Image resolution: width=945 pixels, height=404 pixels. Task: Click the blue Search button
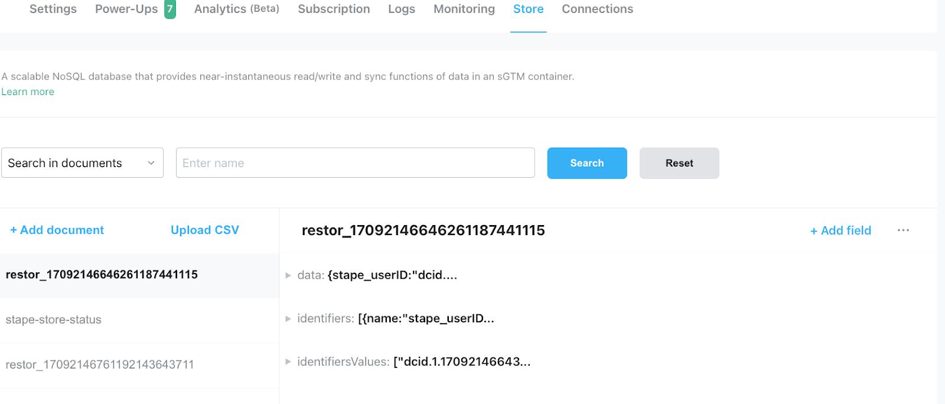pyautogui.click(x=587, y=163)
